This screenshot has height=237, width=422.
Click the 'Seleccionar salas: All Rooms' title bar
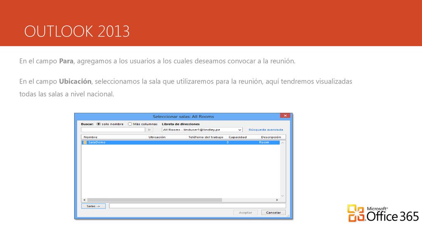point(183,116)
